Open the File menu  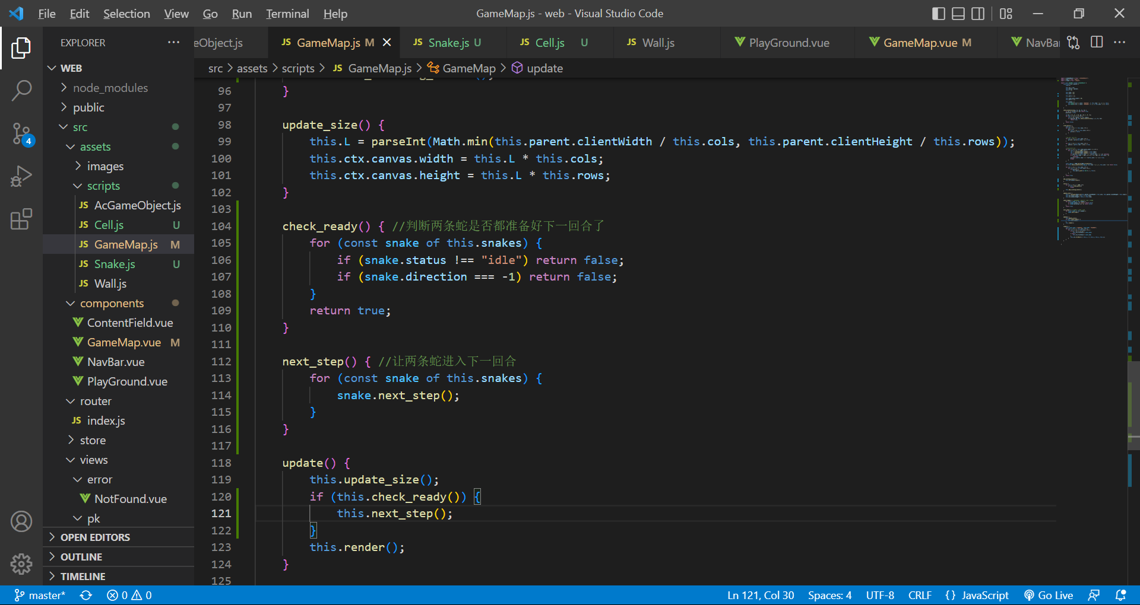tap(47, 14)
